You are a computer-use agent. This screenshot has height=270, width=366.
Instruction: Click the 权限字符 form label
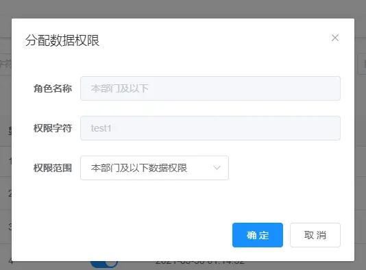(x=53, y=128)
